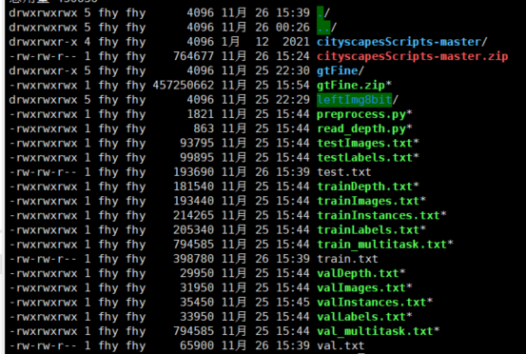The height and width of the screenshot is (354, 526).
Task: Click the file size 193440
Action: tap(193, 201)
